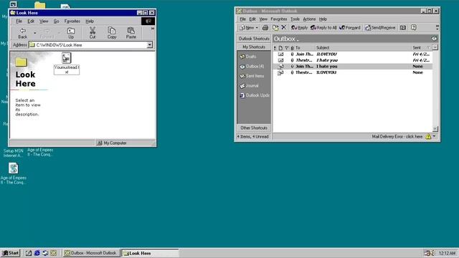
Task: Click Show Desktop quick launch icon
Action: (29, 253)
